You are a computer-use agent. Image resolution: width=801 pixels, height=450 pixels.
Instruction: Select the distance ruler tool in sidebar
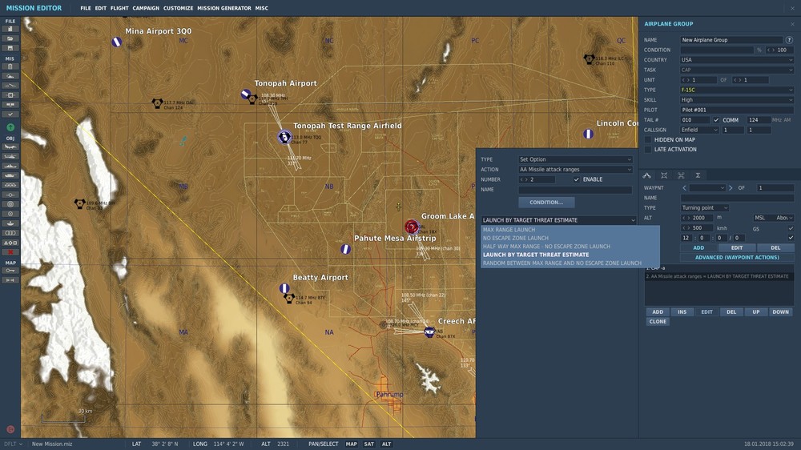(10, 280)
